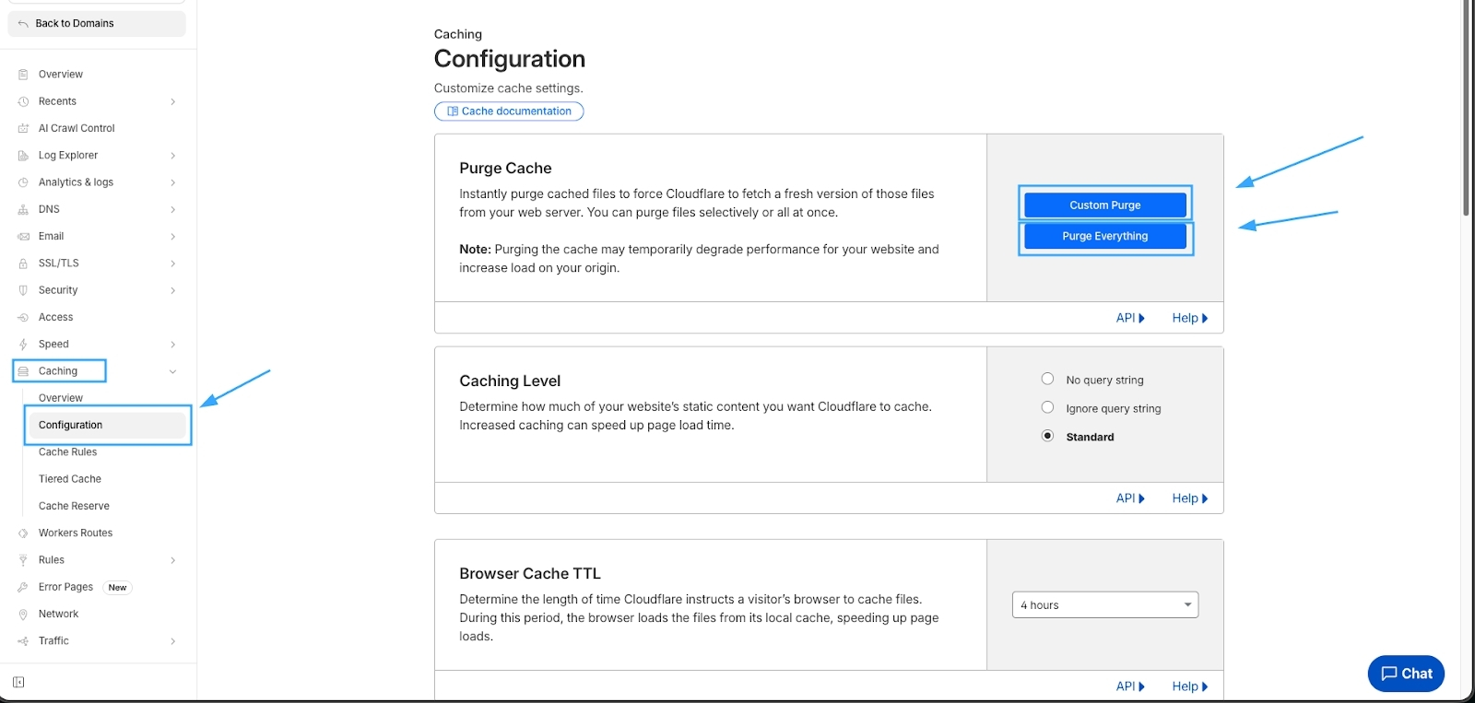This screenshot has width=1475, height=703.
Task: Open the Chat support widget
Action: (1406, 674)
